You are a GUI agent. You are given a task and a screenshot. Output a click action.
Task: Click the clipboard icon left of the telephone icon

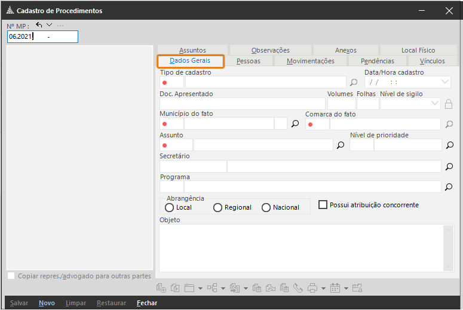[x=284, y=288]
